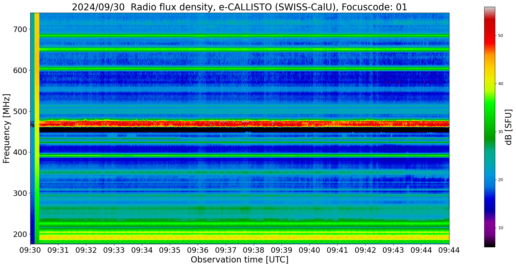Select the 200 tick on frequency axis

click(20, 234)
